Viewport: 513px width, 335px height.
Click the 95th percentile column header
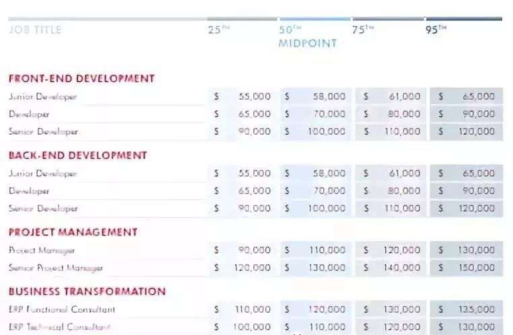(x=436, y=30)
